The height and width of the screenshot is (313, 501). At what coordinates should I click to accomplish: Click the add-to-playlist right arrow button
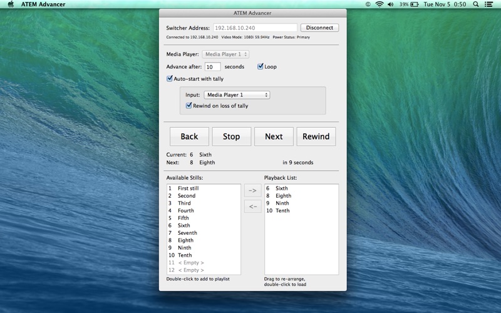(252, 190)
